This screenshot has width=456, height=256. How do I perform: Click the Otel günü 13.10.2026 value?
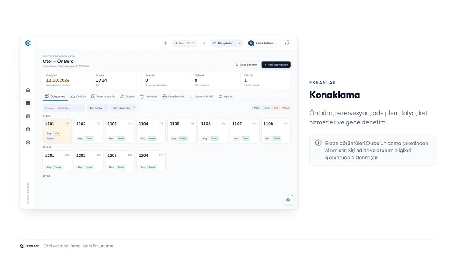[x=58, y=80]
